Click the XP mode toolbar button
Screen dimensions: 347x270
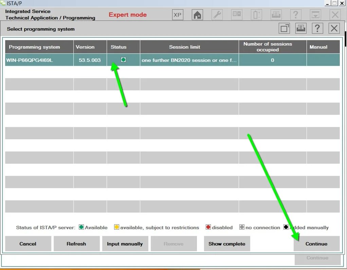coord(178,15)
